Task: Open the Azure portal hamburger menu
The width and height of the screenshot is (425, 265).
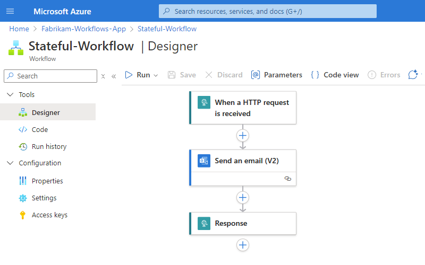Action: click(11, 11)
